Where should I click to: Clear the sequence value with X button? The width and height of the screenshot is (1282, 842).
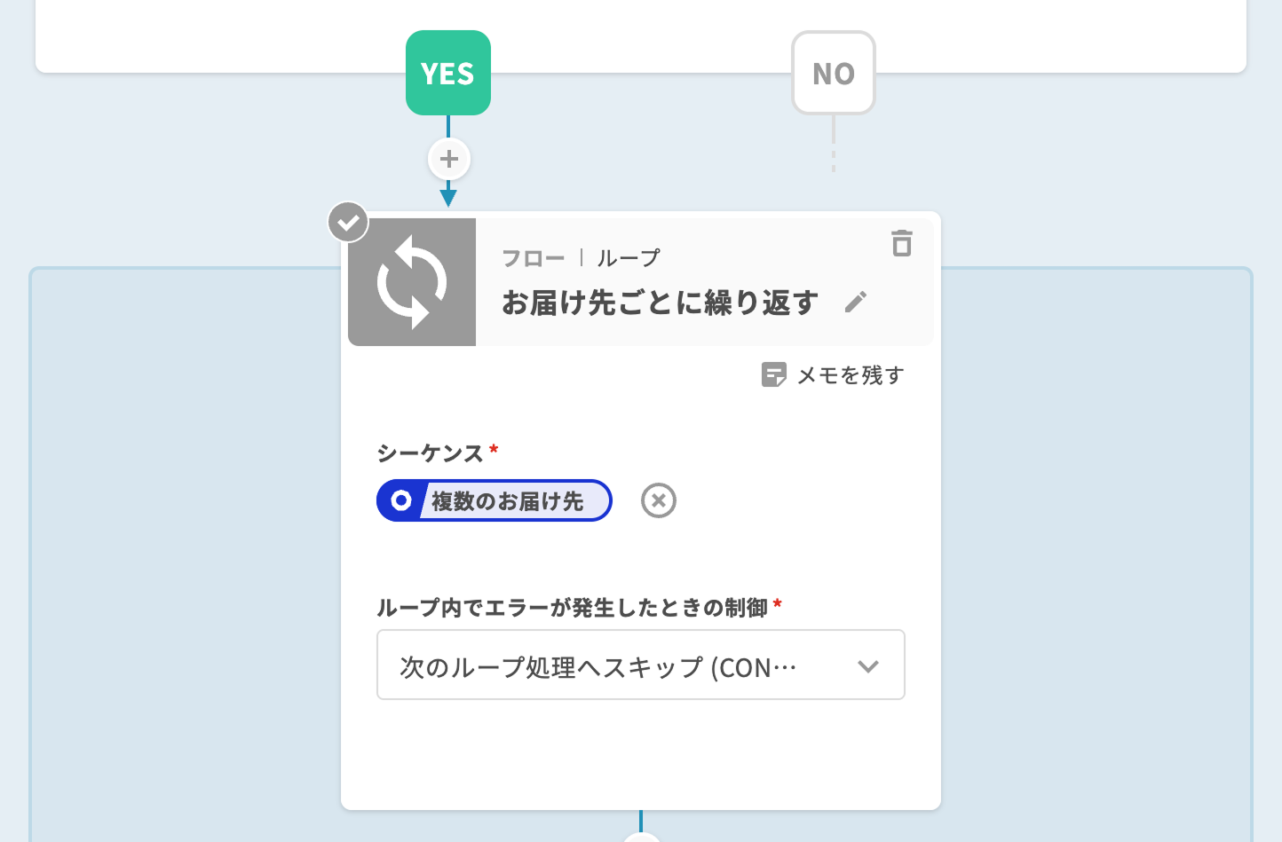pyautogui.click(x=659, y=501)
